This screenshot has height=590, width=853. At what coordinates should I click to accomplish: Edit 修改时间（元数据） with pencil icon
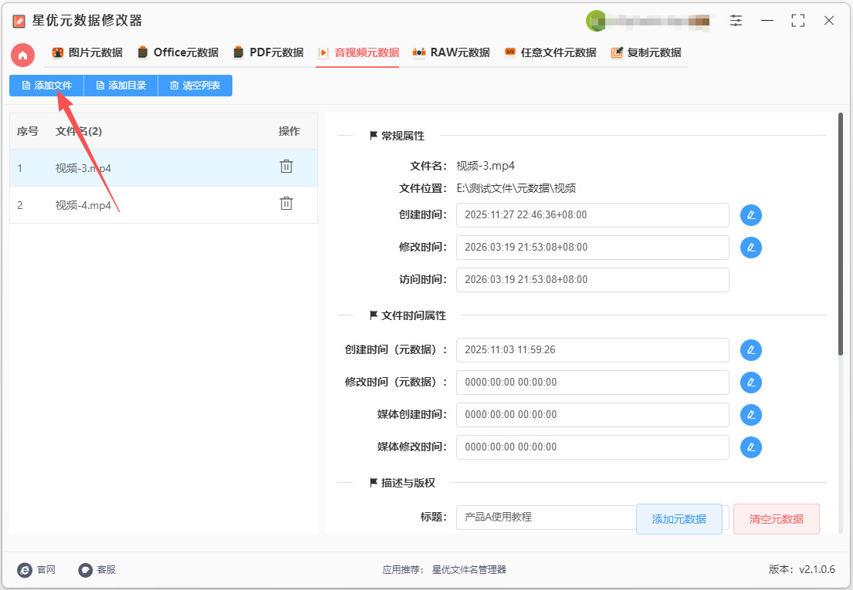751,383
